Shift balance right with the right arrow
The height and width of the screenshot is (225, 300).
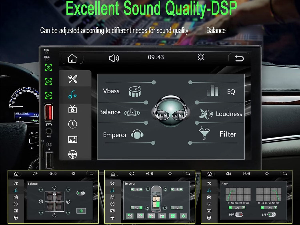(68, 201)
